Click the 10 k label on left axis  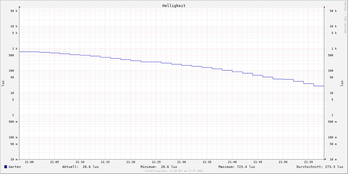14,26
